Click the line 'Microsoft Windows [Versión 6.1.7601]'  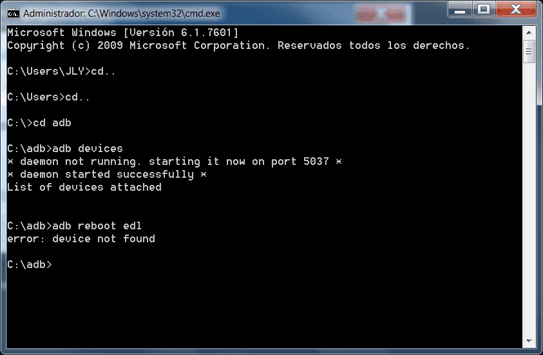click(x=123, y=33)
